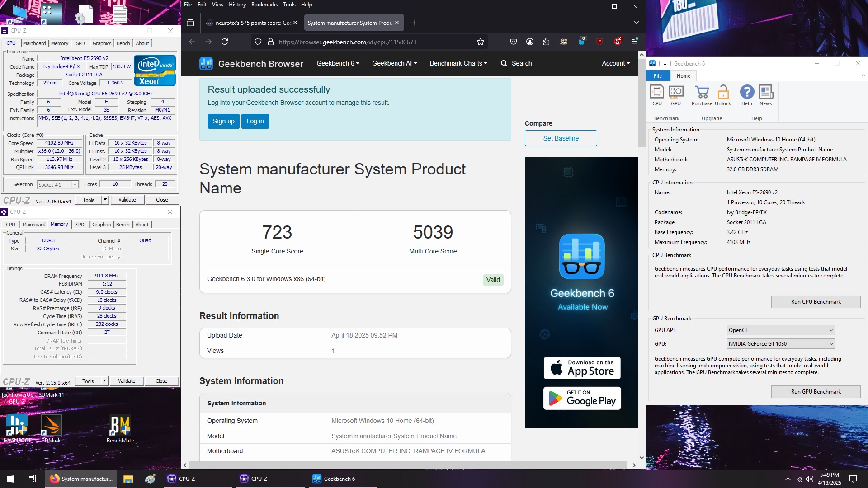
Task: Click the Valid status badge
Action: [493, 280]
